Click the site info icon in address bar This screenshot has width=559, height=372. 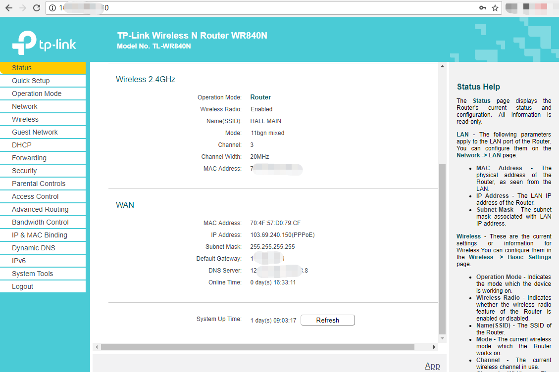(x=52, y=8)
